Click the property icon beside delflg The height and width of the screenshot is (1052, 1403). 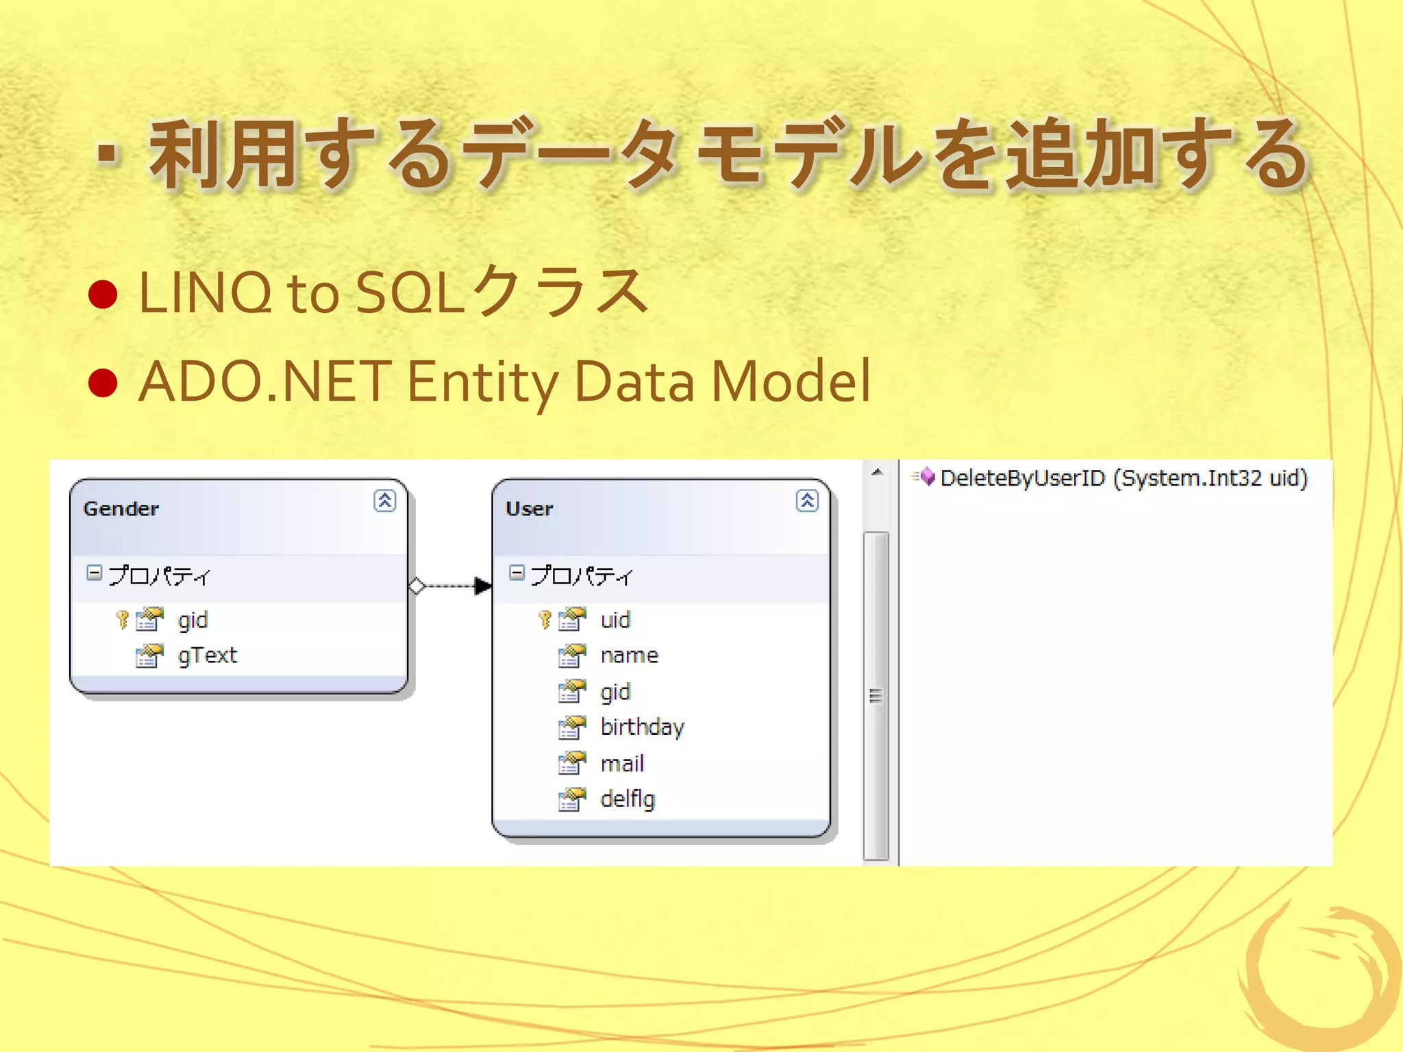[x=572, y=799]
